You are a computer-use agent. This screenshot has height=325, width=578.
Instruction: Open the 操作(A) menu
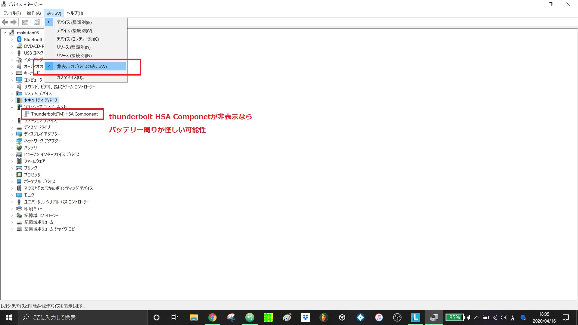coord(33,13)
